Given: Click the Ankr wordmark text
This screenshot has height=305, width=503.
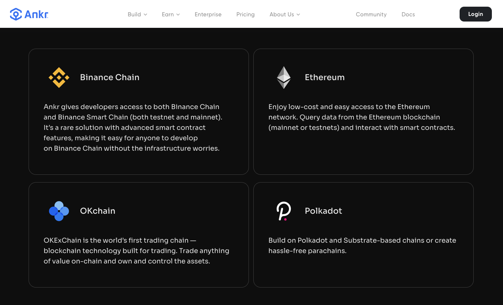Looking at the screenshot, I should click(x=36, y=14).
